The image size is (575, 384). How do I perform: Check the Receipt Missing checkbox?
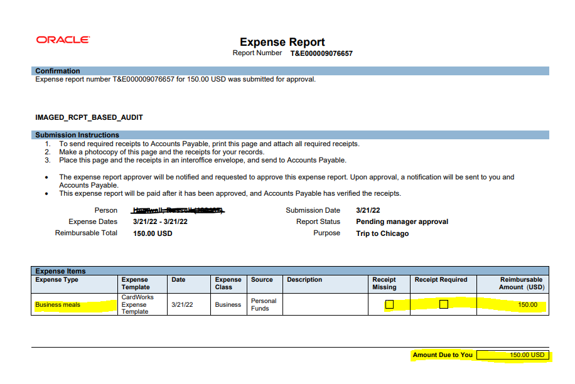tap(390, 303)
